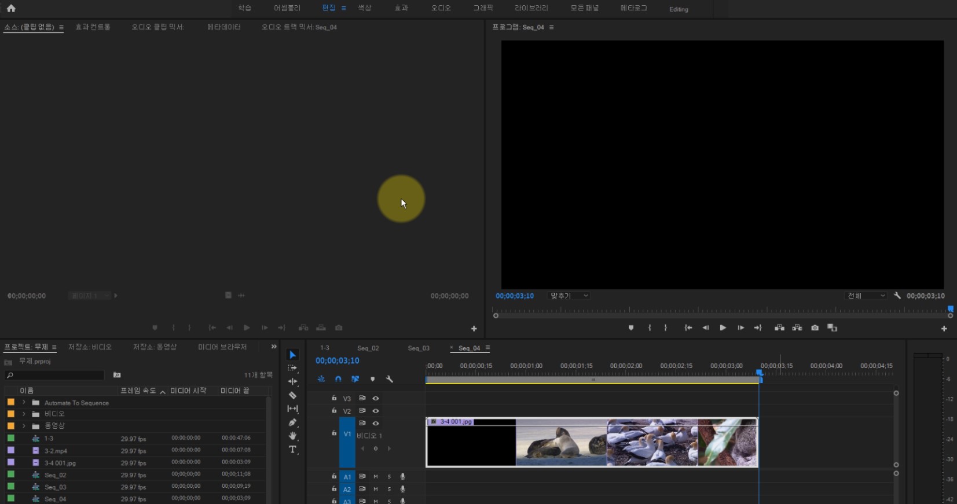Expand the Automate To Sequence bin

(24, 403)
